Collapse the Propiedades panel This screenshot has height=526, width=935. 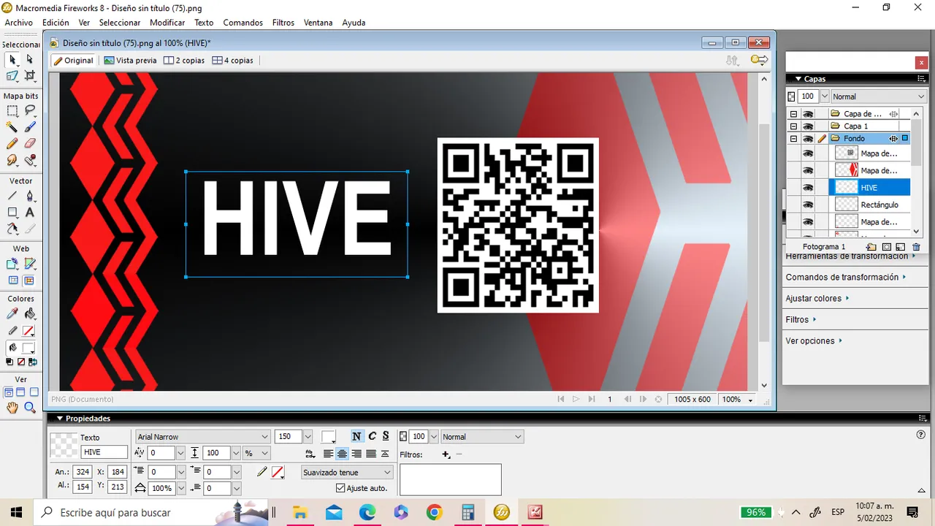coord(60,419)
